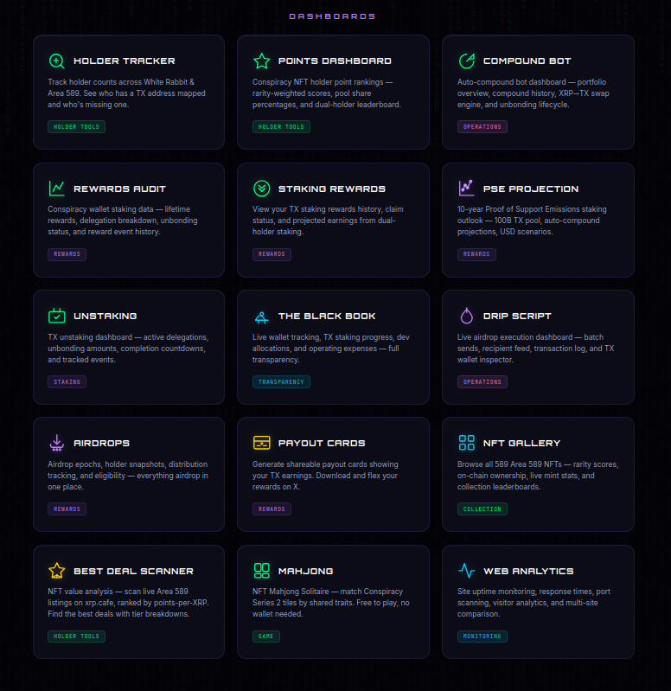This screenshot has height=691, width=671.
Task: Click the Holder Tools tag on Points Dashboard
Action: 281,127
